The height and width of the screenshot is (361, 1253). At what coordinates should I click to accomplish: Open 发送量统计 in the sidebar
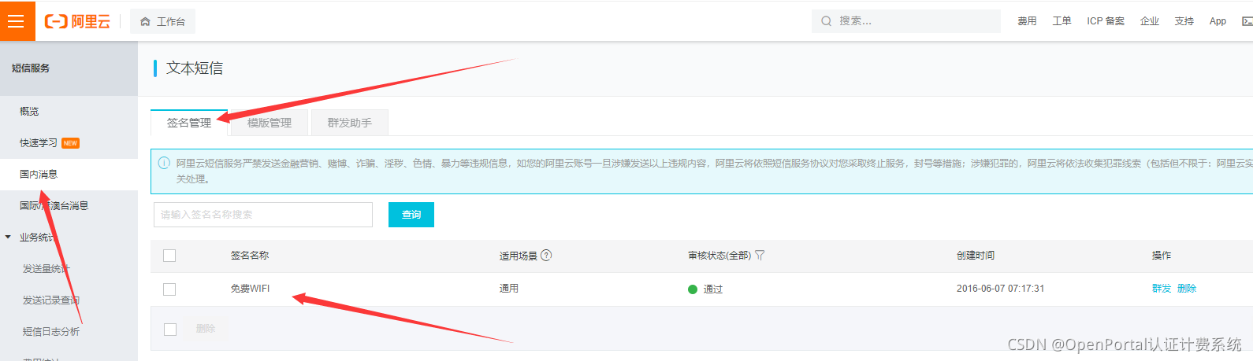point(46,269)
